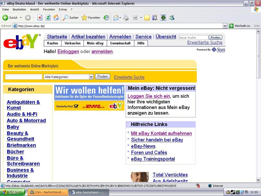Screen dimensions: 261x196
Task: Click the Windows Start button
Action: tap(12, 192)
